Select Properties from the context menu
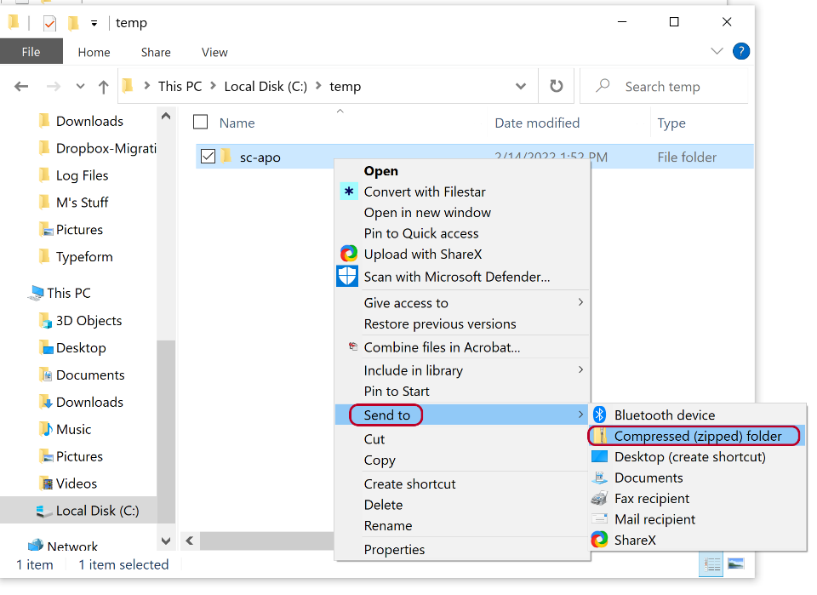Screen dimensions: 817x595 click(394, 550)
